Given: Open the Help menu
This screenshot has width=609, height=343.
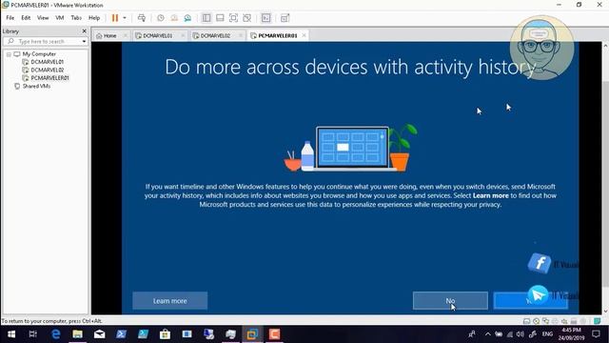Looking at the screenshot, I should tap(94, 18).
